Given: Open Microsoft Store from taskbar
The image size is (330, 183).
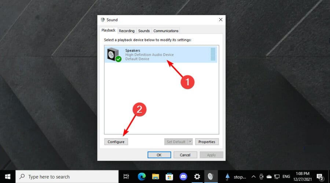Looking at the screenshot, I should [169, 177].
